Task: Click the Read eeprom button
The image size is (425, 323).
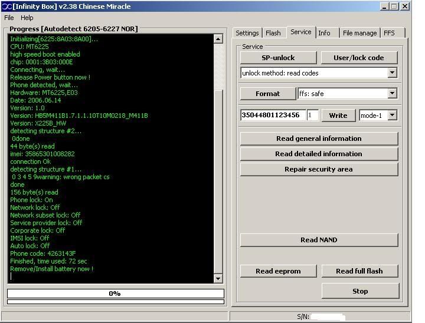Action: click(x=278, y=271)
